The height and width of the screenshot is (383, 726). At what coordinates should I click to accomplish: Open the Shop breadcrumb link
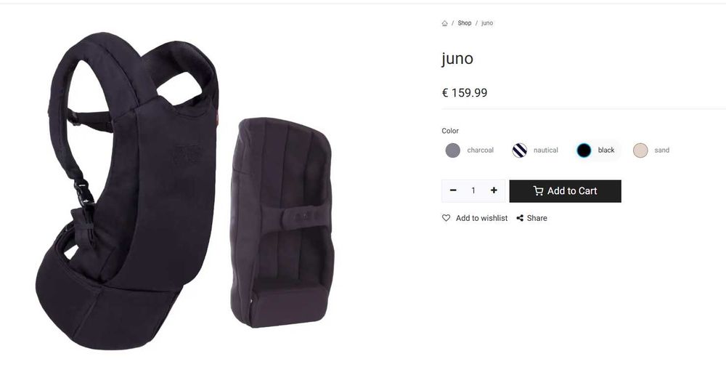(x=465, y=23)
